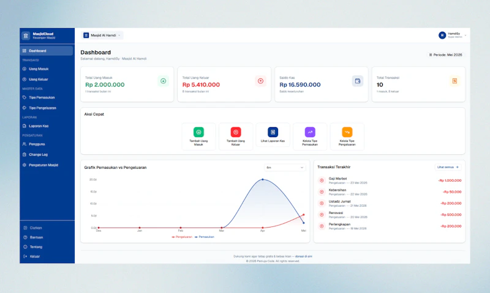Image resolution: width=490 pixels, height=293 pixels.
Task: Click the Mei Pengeluaran red data point
Action: (x=303, y=215)
